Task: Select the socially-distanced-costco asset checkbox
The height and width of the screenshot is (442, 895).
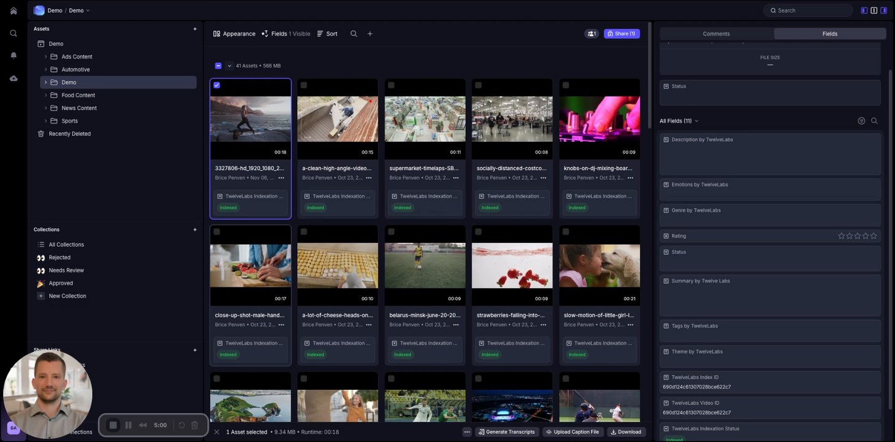Action: click(x=478, y=85)
